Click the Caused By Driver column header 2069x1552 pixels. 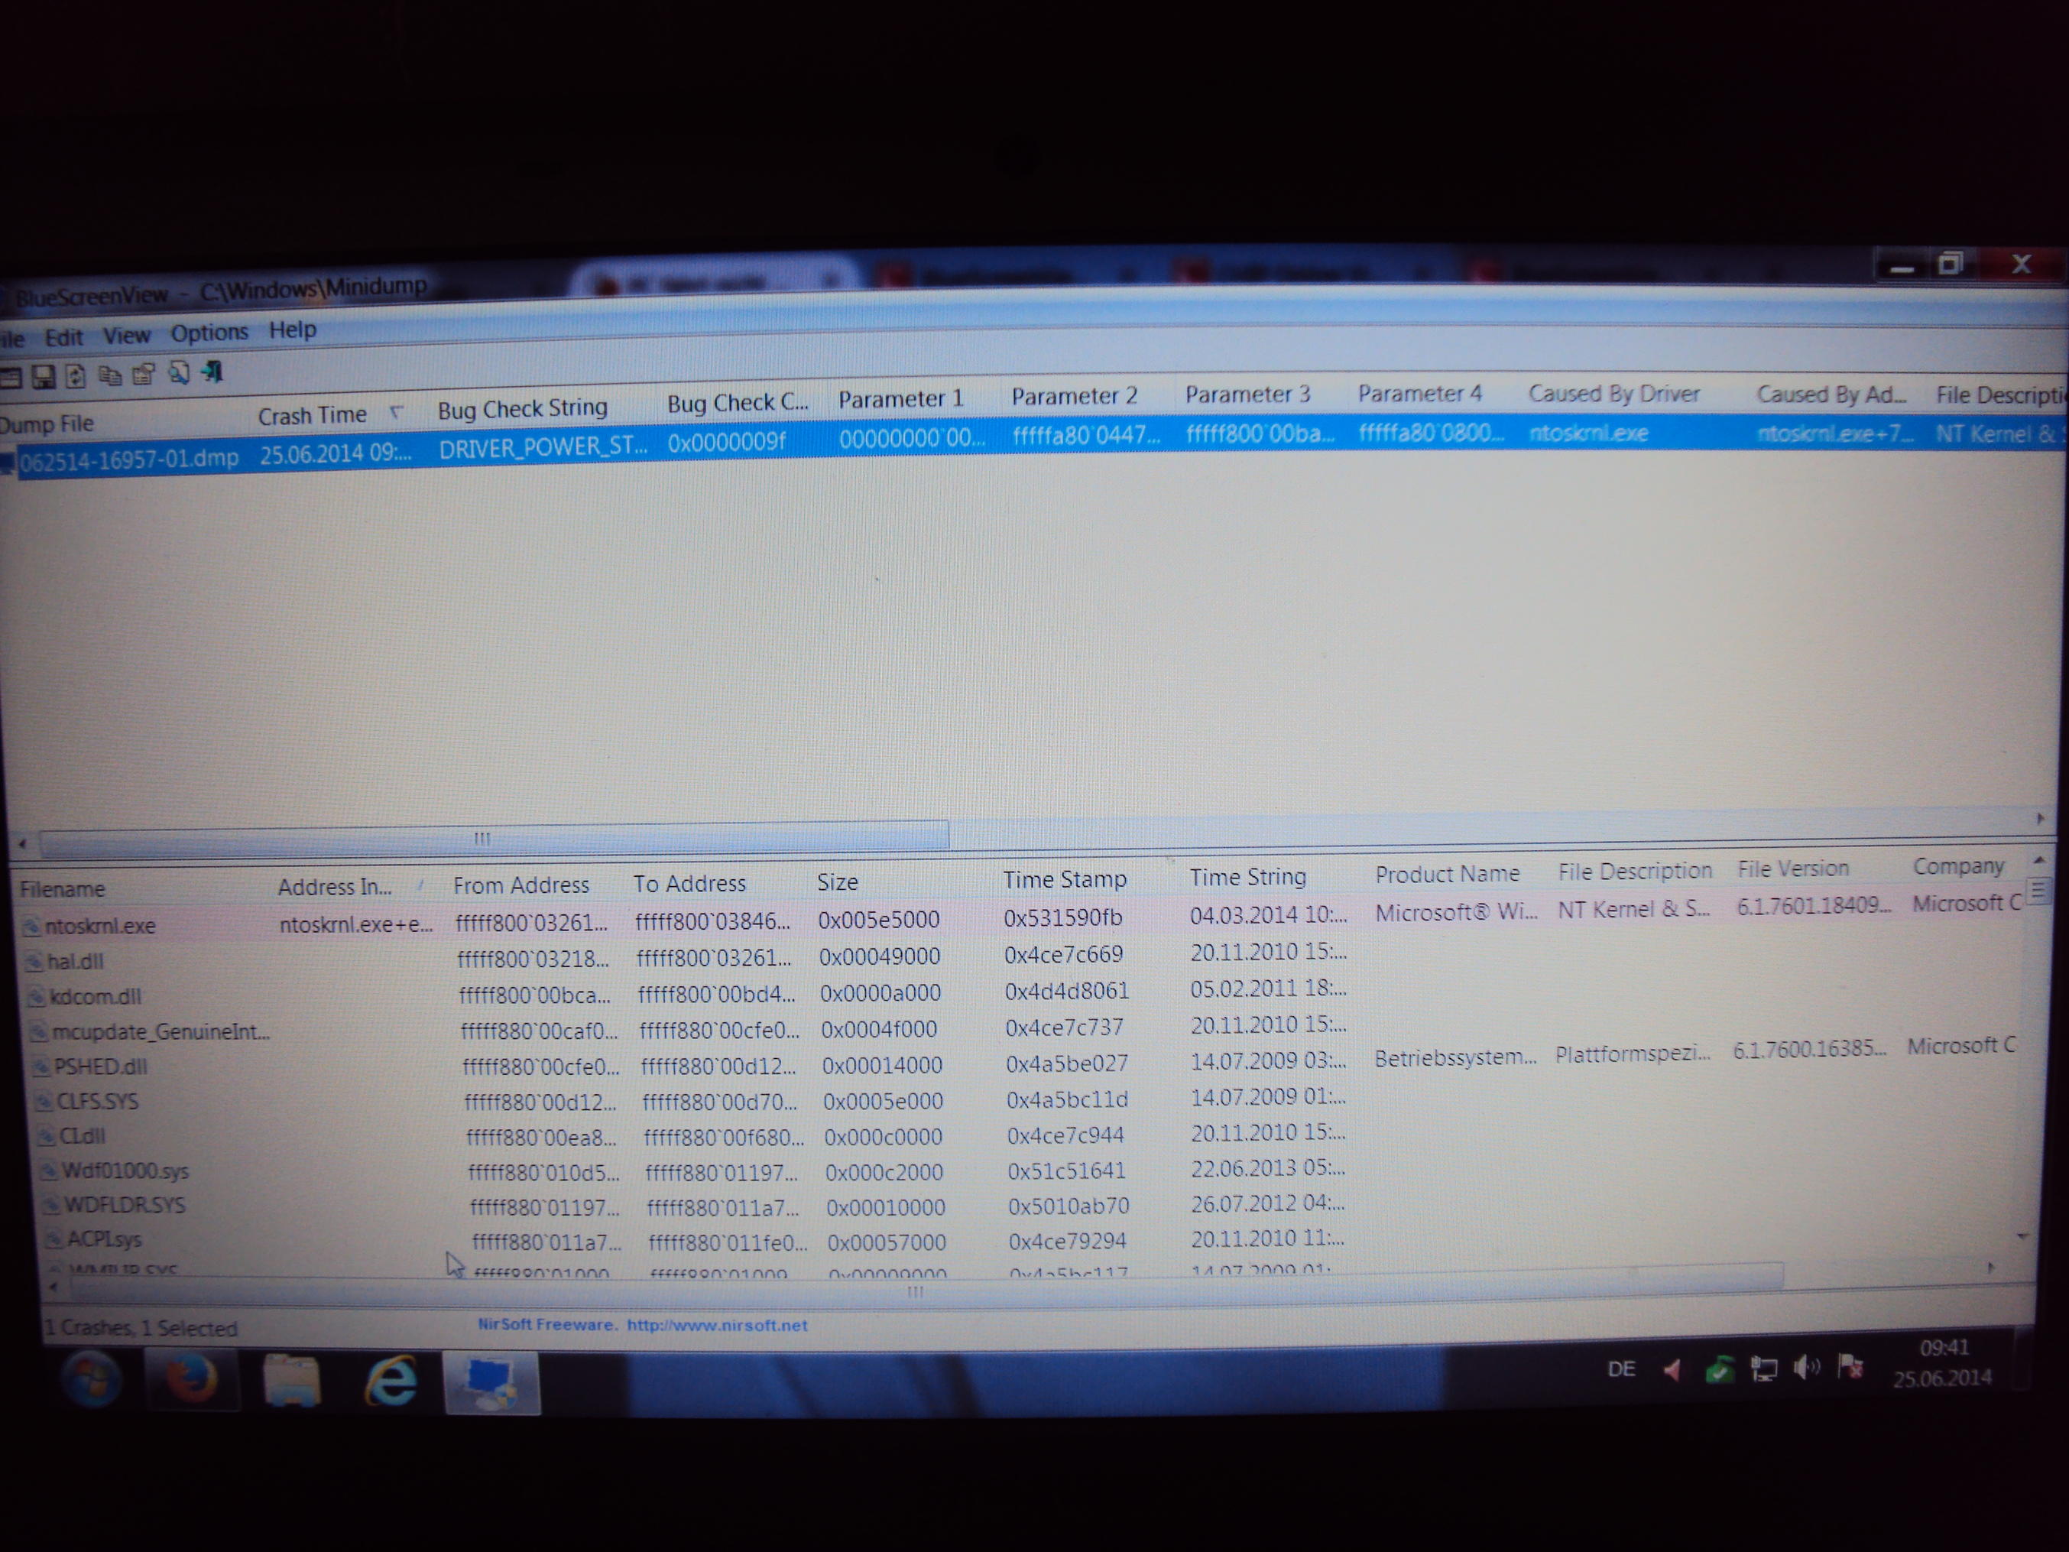[x=1613, y=394]
